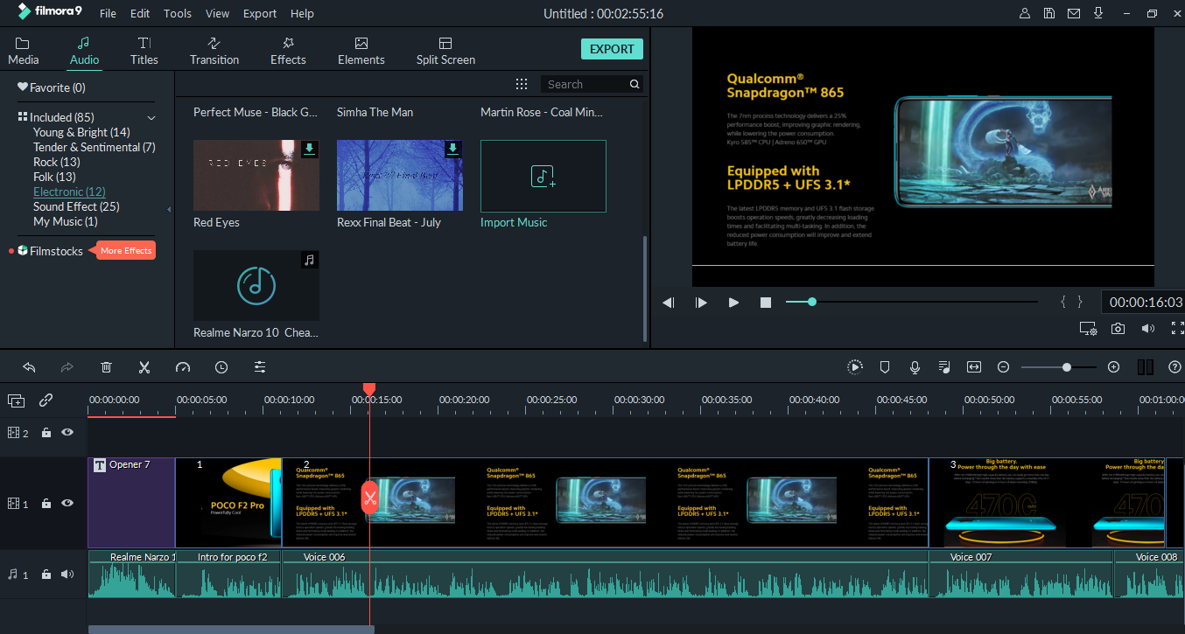Image resolution: width=1185 pixels, height=634 pixels.
Task: Open the File menu
Action: (x=108, y=13)
